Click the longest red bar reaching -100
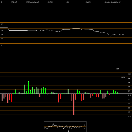Image resolution: width=132 pixels, height=132 pixels. (x=74, y=104)
